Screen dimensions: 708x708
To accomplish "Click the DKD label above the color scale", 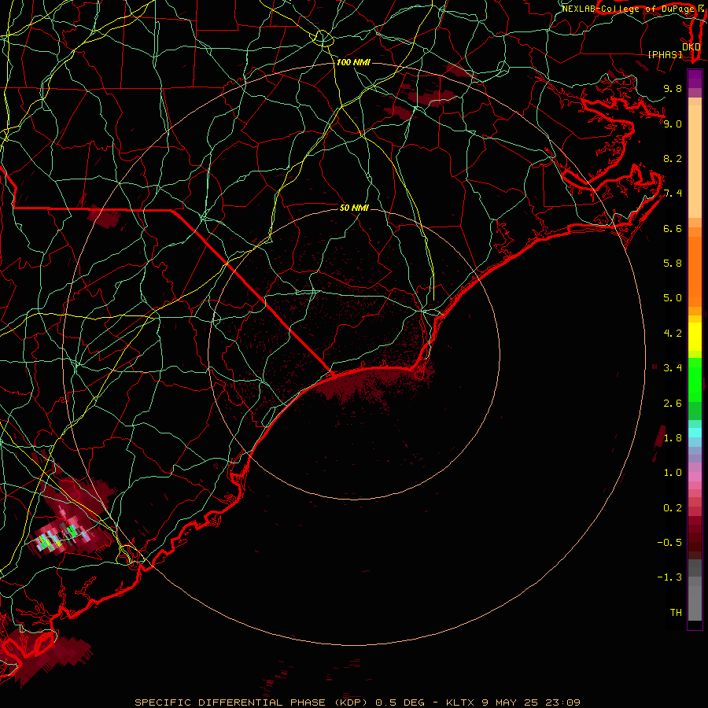I will [691, 47].
